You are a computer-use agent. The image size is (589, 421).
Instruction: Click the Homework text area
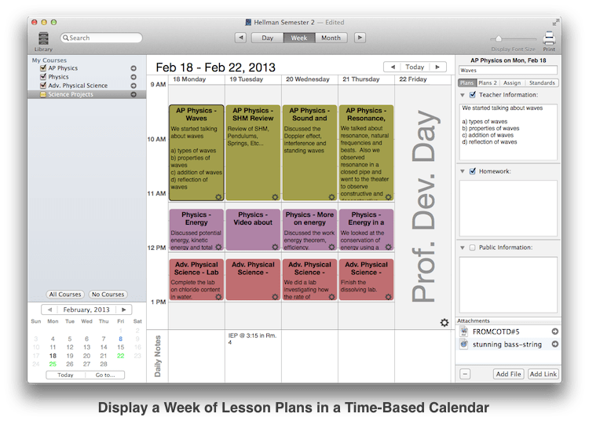coord(508,208)
